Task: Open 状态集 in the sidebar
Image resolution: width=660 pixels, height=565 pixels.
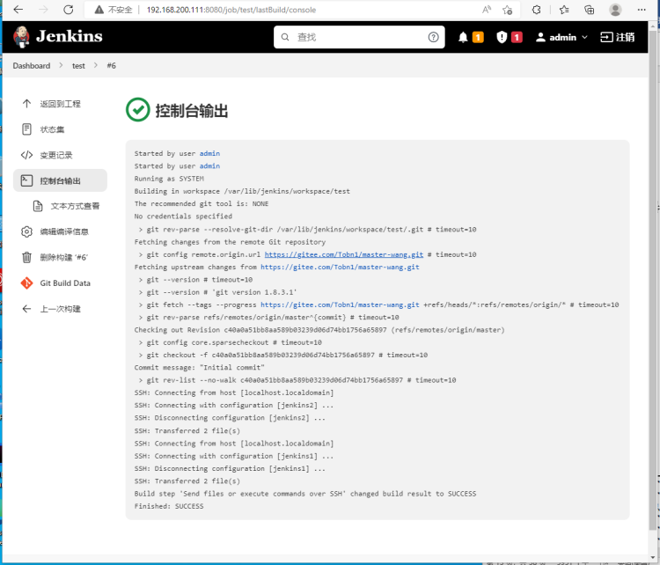Action: pyautogui.click(x=60, y=129)
